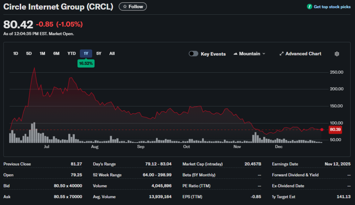The height and width of the screenshot is (205, 355).
Task: Toggle the Key Events switch
Action: pyautogui.click(x=193, y=54)
